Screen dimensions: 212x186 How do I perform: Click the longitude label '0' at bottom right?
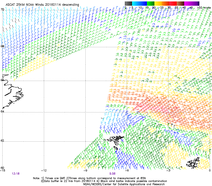[210, 171]
